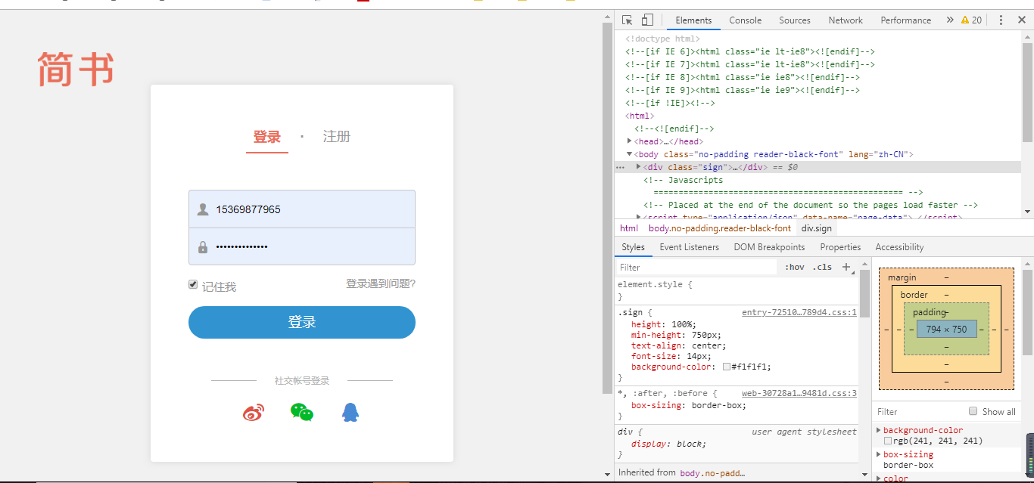Image resolution: width=1034 pixels, height=483 pixels.
Task: Open the Sources tab
Action: tap(795, 20)
